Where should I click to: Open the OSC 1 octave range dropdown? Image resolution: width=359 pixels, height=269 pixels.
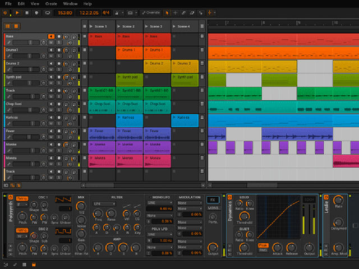[22, 204]
